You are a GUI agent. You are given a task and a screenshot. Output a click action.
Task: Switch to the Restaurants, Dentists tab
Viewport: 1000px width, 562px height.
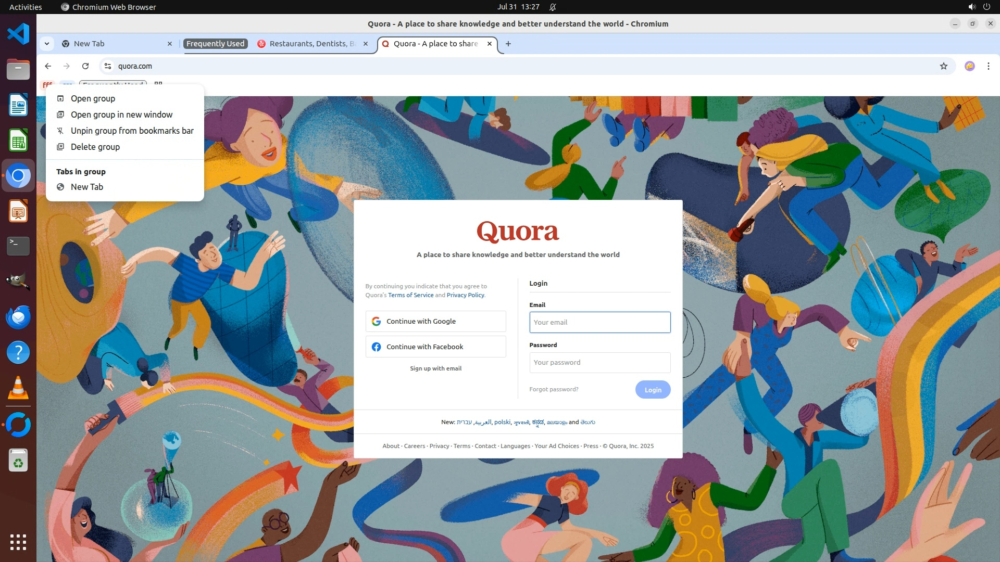coord(311,44)
